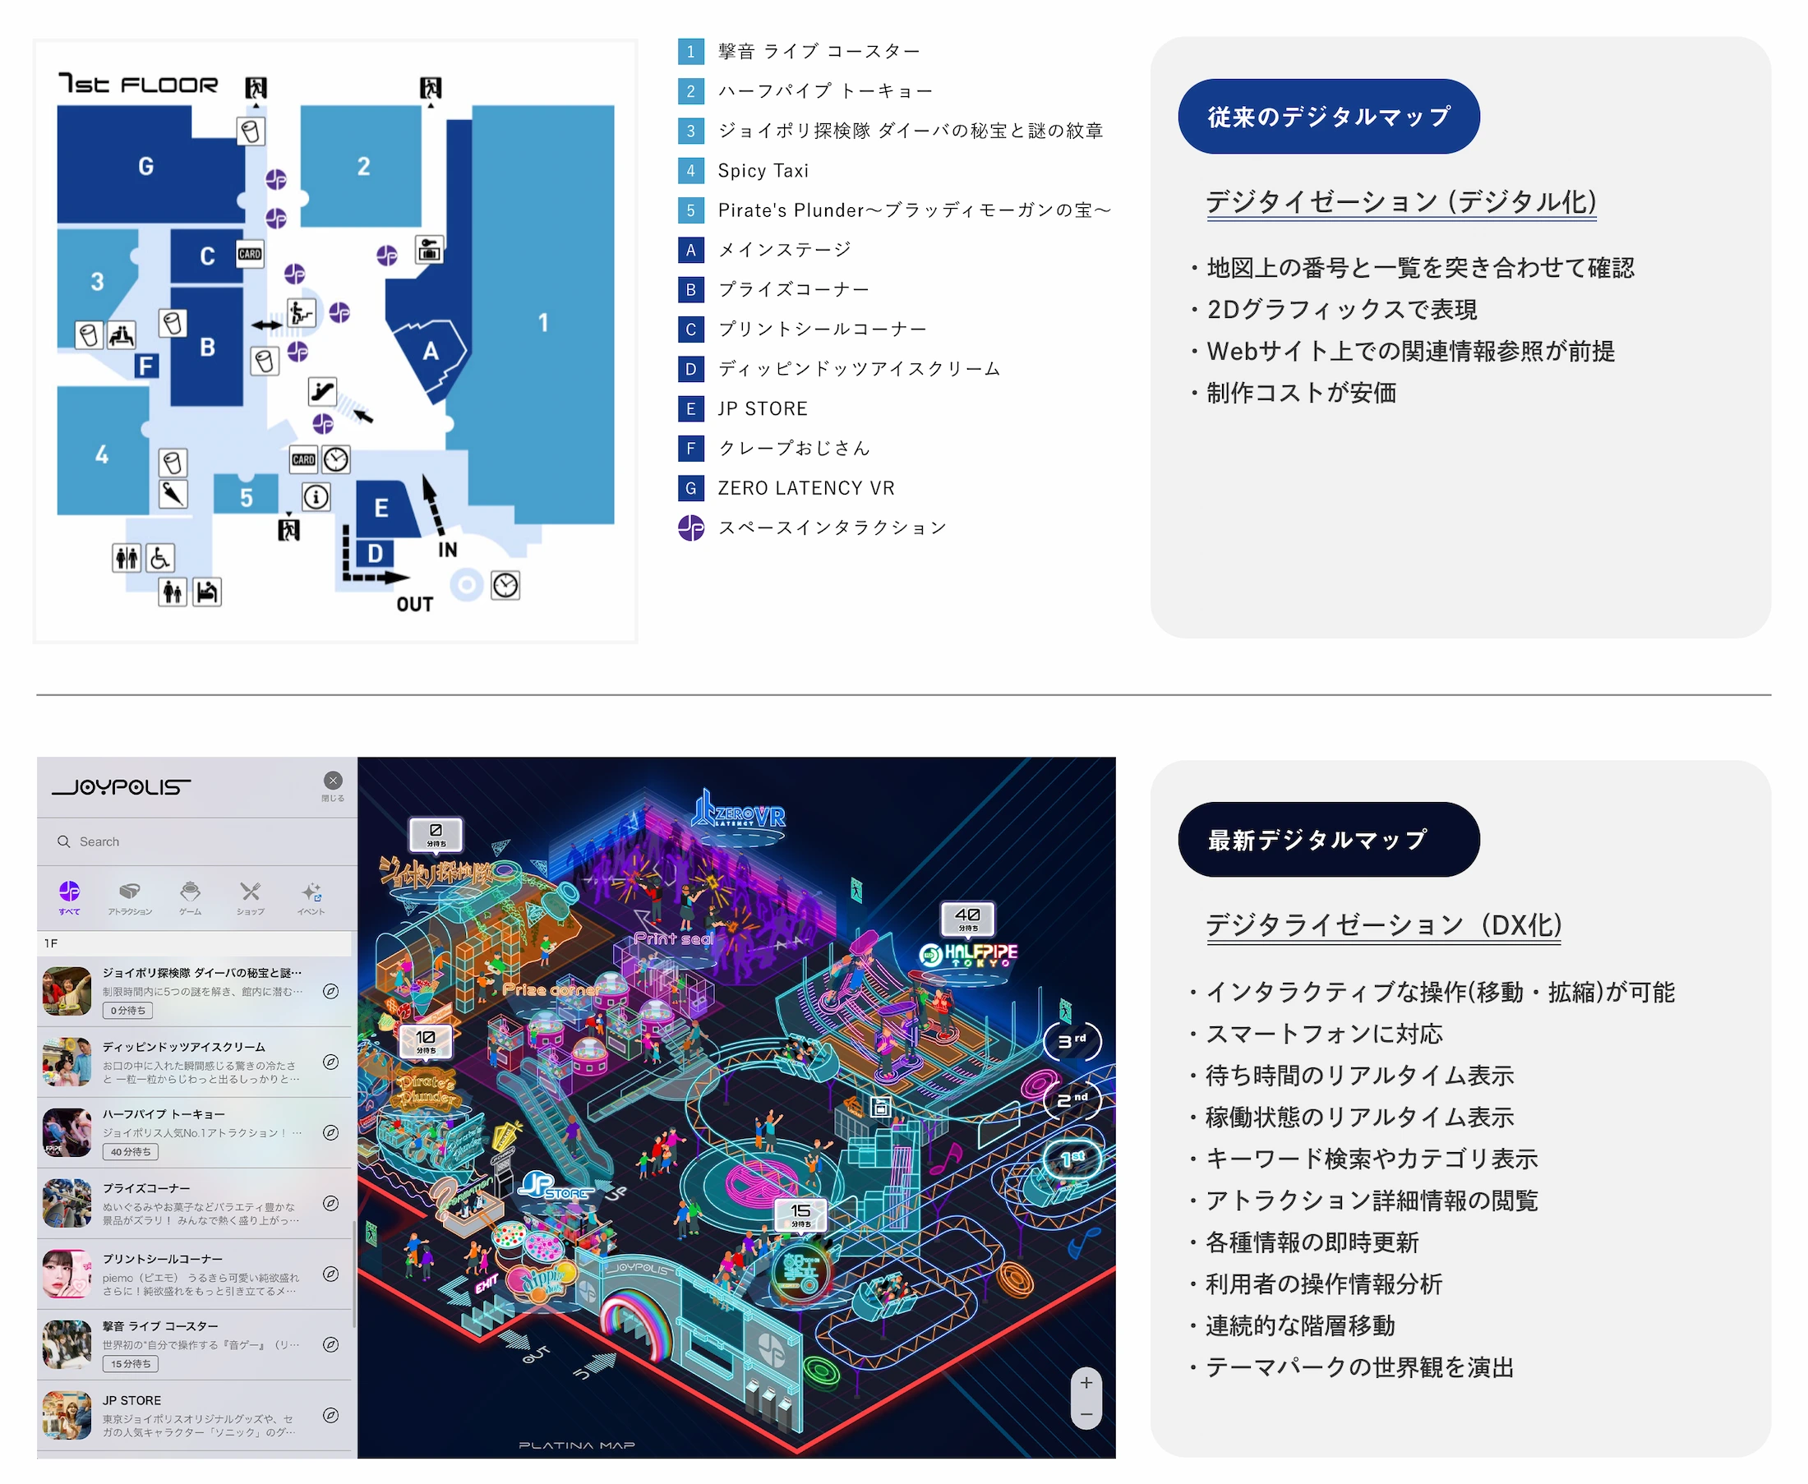Screen dimensions: 1808x1484
Task: Click the 閉じる close button
Action: click(332, 783)
